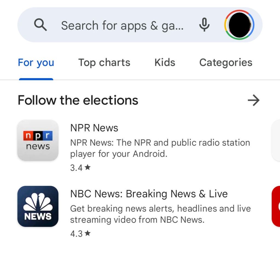Tap the NPR News title link
Image resolution: width=280 pixels, height=264 pixels.
(x=94, y=128)
